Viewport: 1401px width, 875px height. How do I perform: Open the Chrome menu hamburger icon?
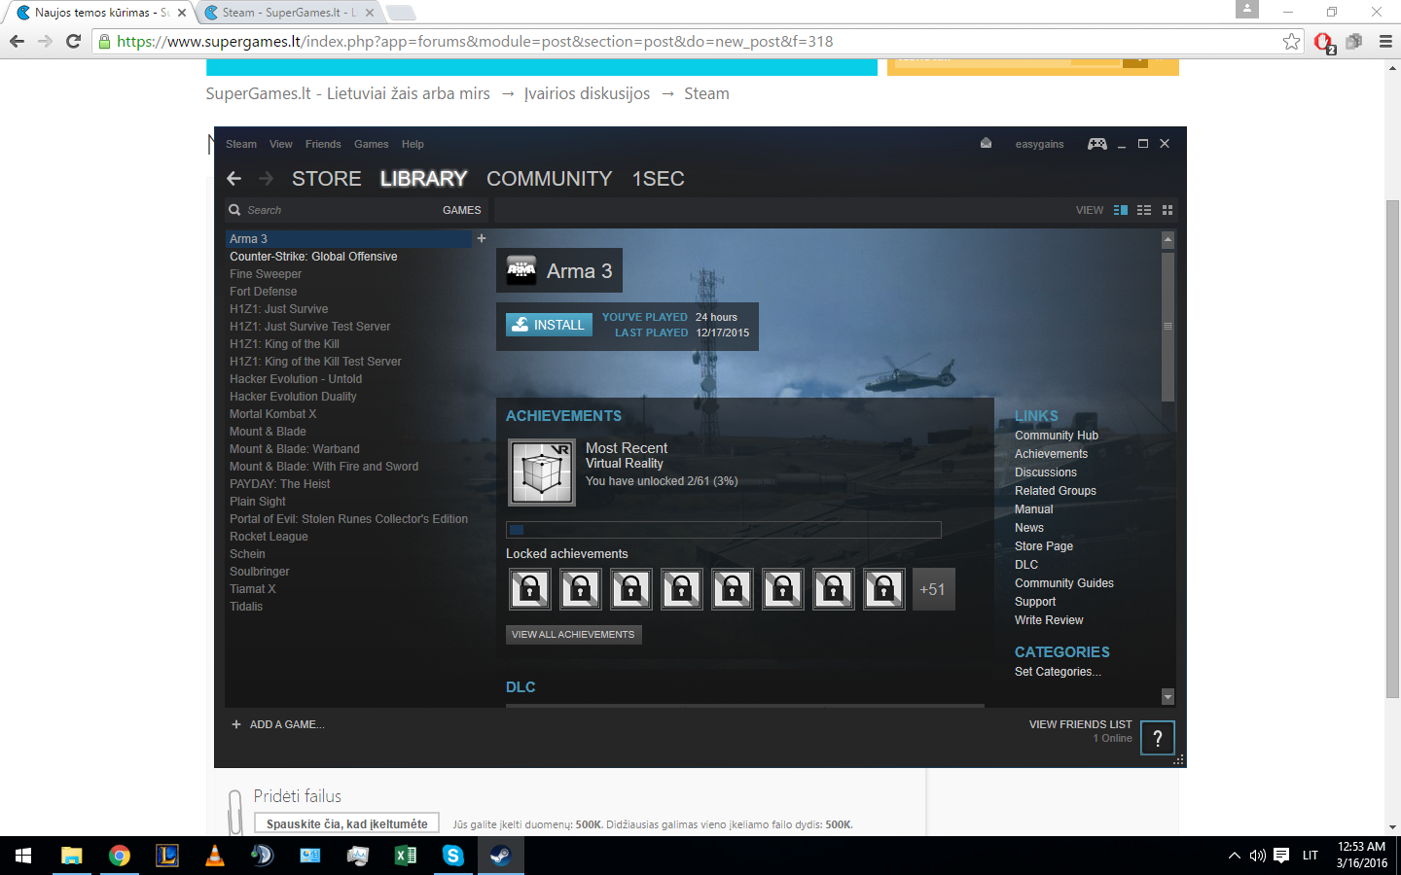click(x=1385, y=41)
